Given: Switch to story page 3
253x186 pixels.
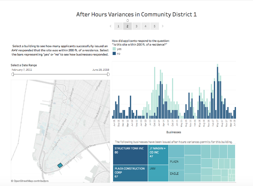Looking at the screenshot, I should (136, 26).
